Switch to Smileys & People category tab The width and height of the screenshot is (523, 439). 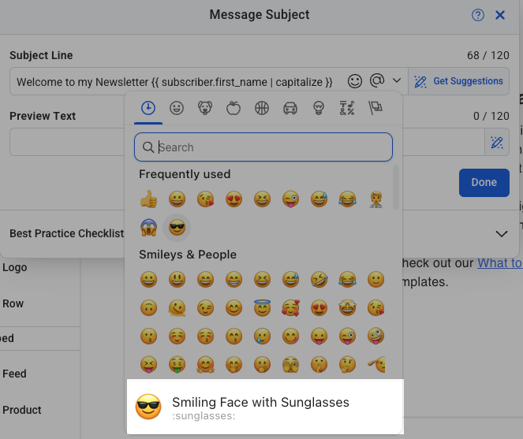point(177,109)
